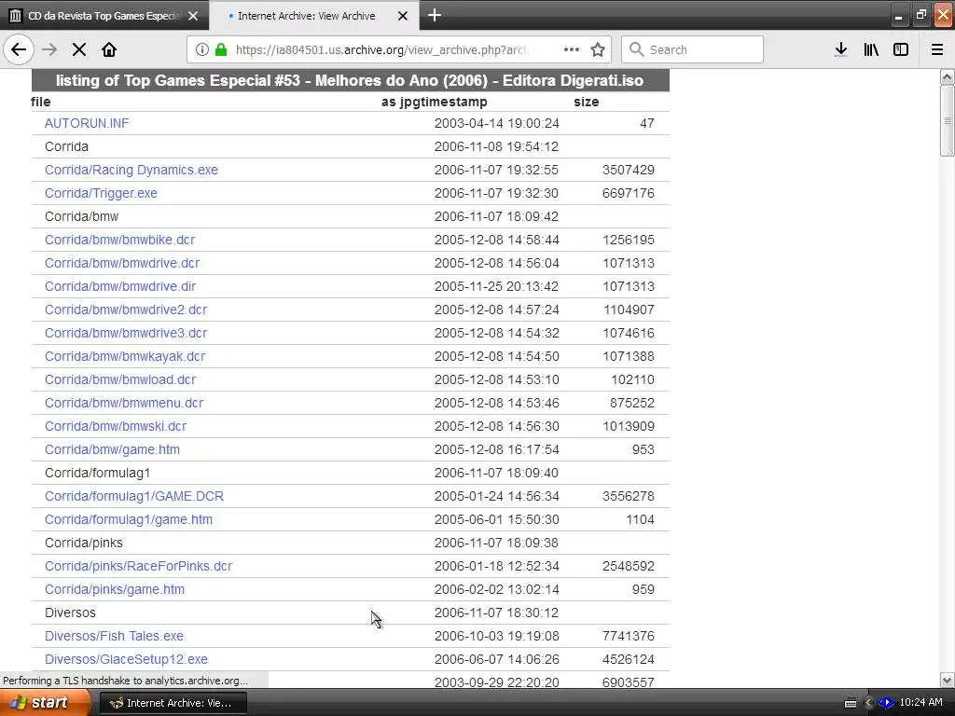Screen dimensions: 955x716
Task: Download Corrida/Racing Dynamics.exe
Action: tap(131, 170)
